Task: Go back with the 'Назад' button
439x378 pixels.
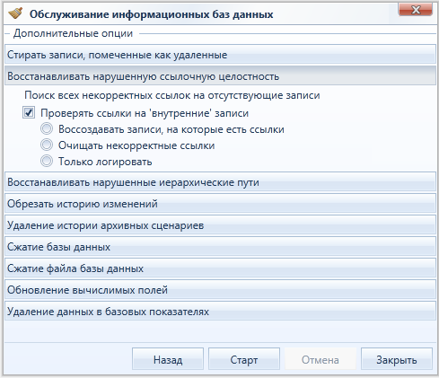Action: pyautogui.click(x=168, y=359)
